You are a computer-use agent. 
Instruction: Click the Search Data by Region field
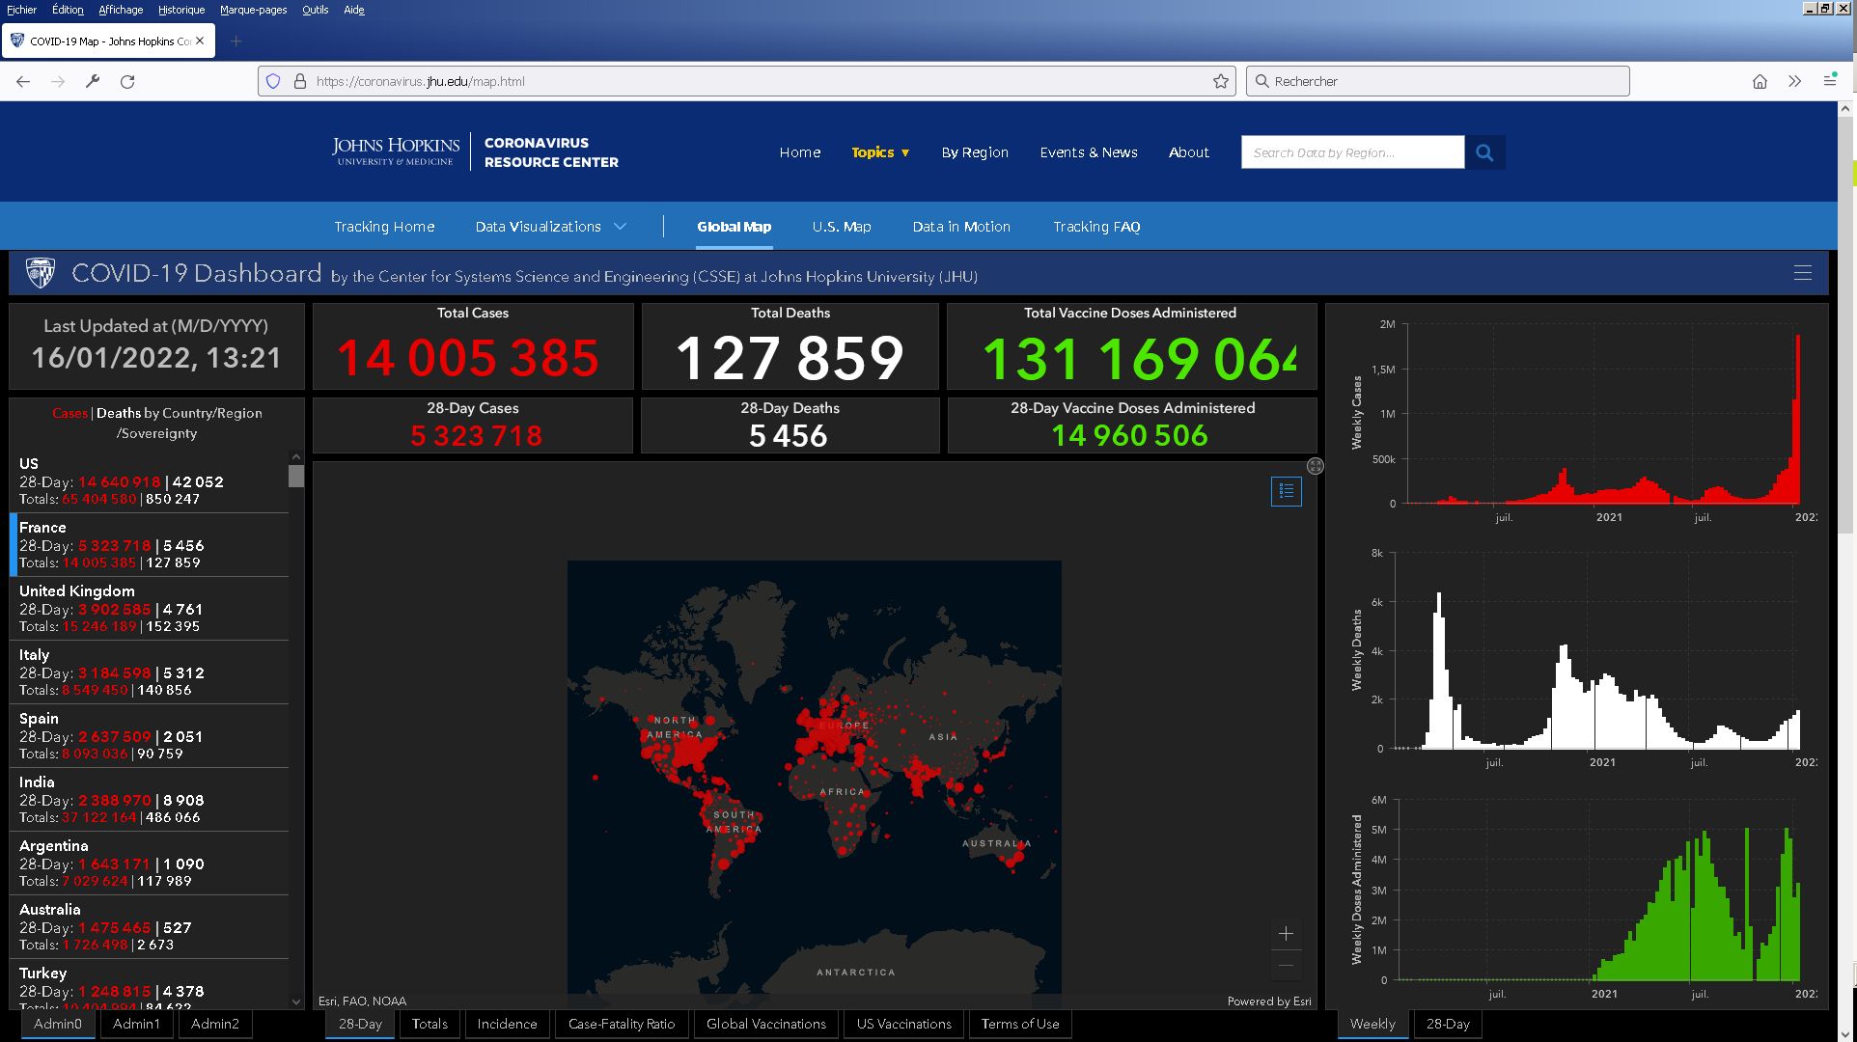[1352, 152]
